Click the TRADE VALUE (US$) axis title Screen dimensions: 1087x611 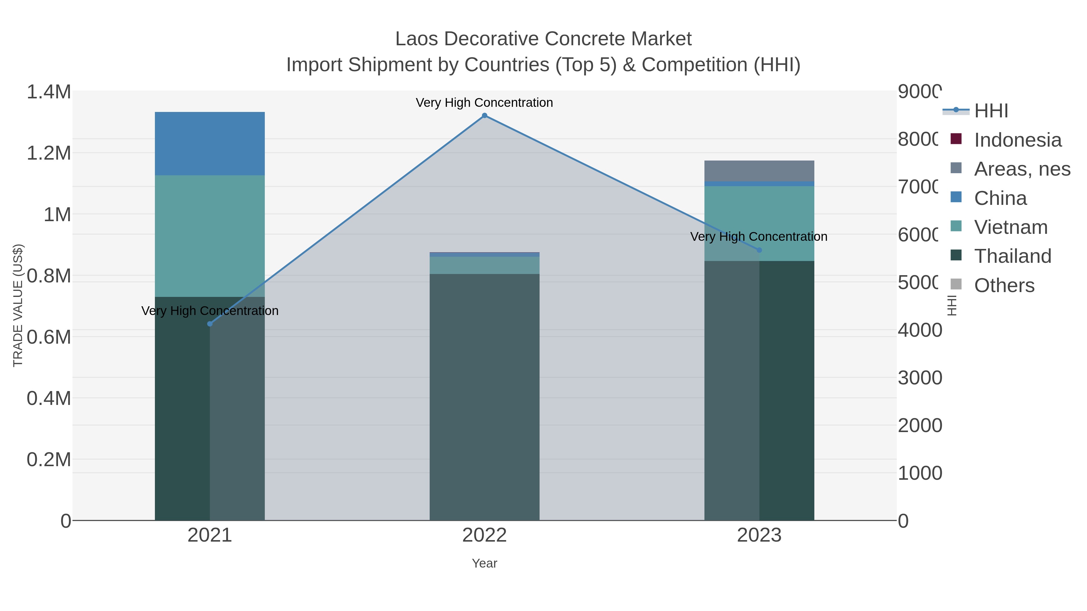[18, 305]
